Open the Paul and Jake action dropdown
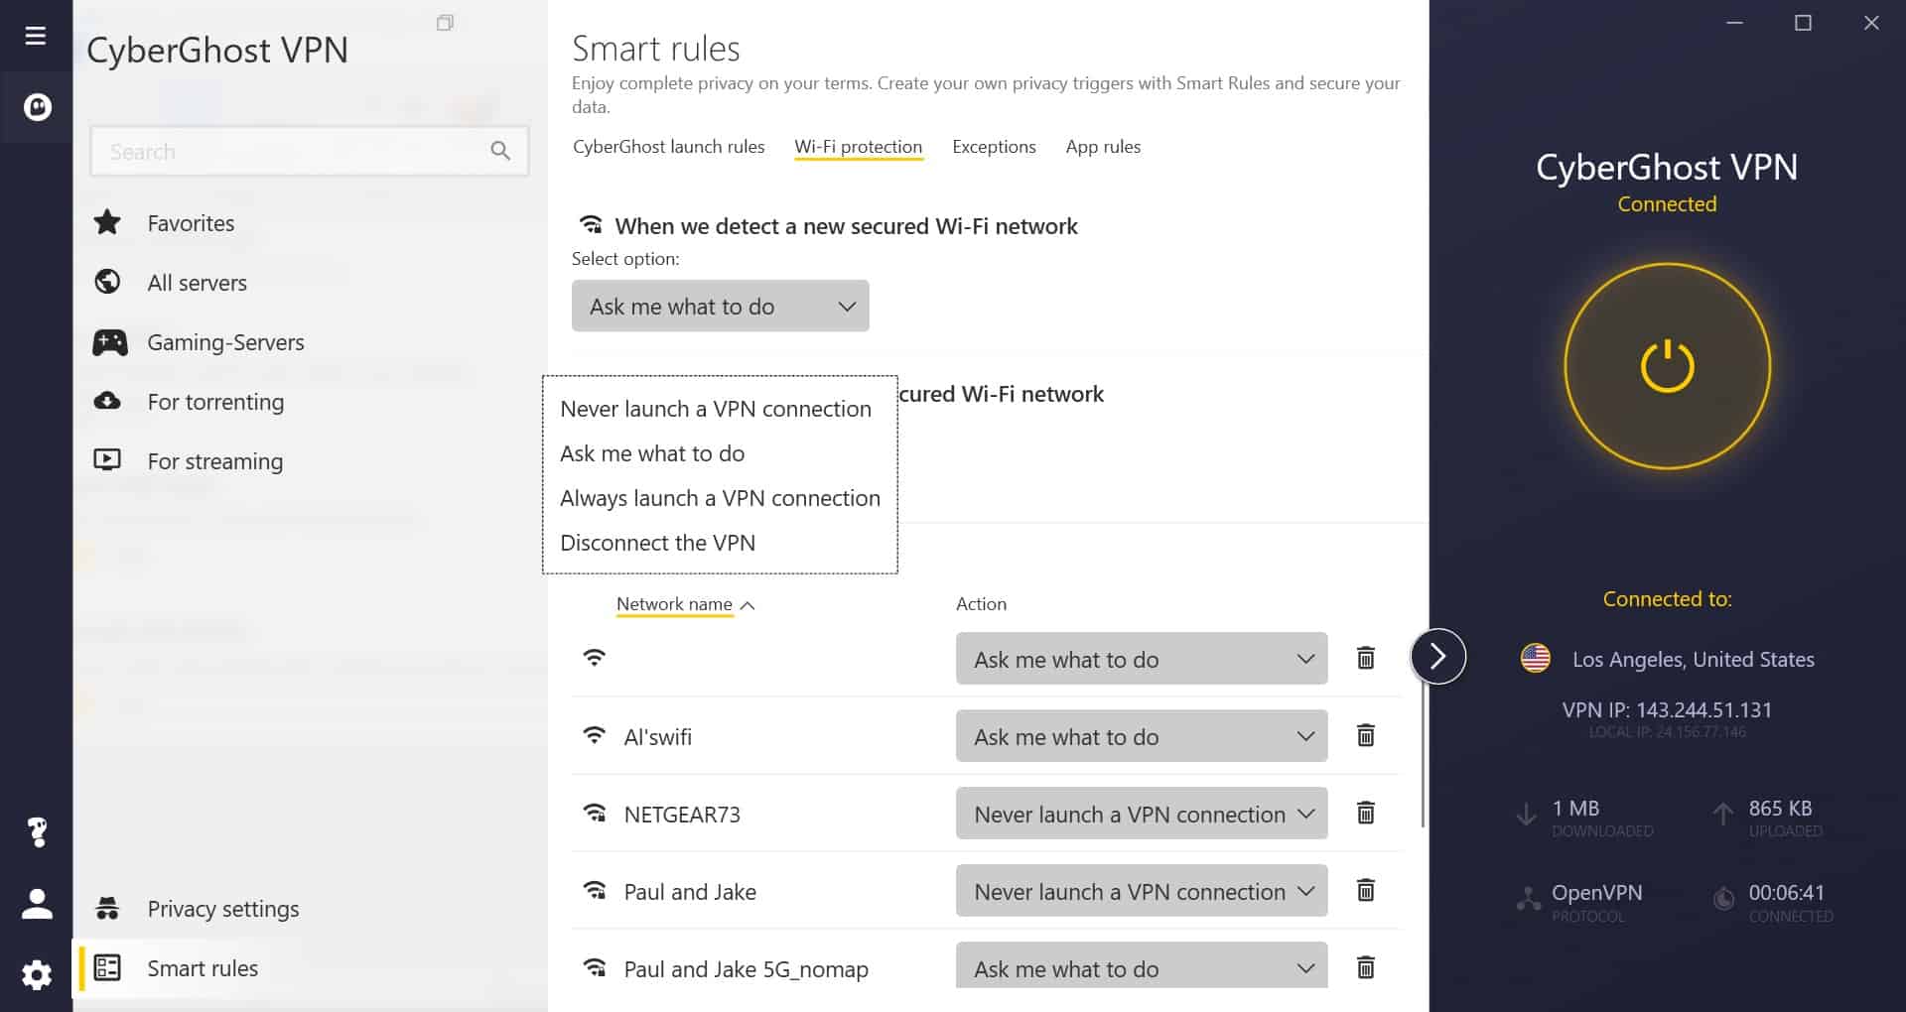 pos(1142,891)
